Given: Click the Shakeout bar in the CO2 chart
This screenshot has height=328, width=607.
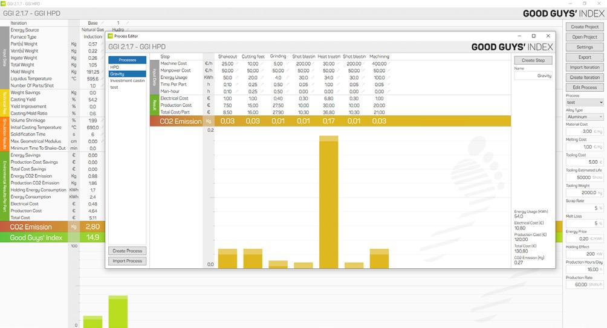Looking at the screenshot, I should click(227, 259).
